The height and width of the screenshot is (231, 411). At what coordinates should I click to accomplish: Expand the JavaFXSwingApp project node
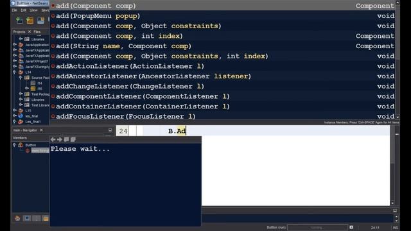click(15, 67)
